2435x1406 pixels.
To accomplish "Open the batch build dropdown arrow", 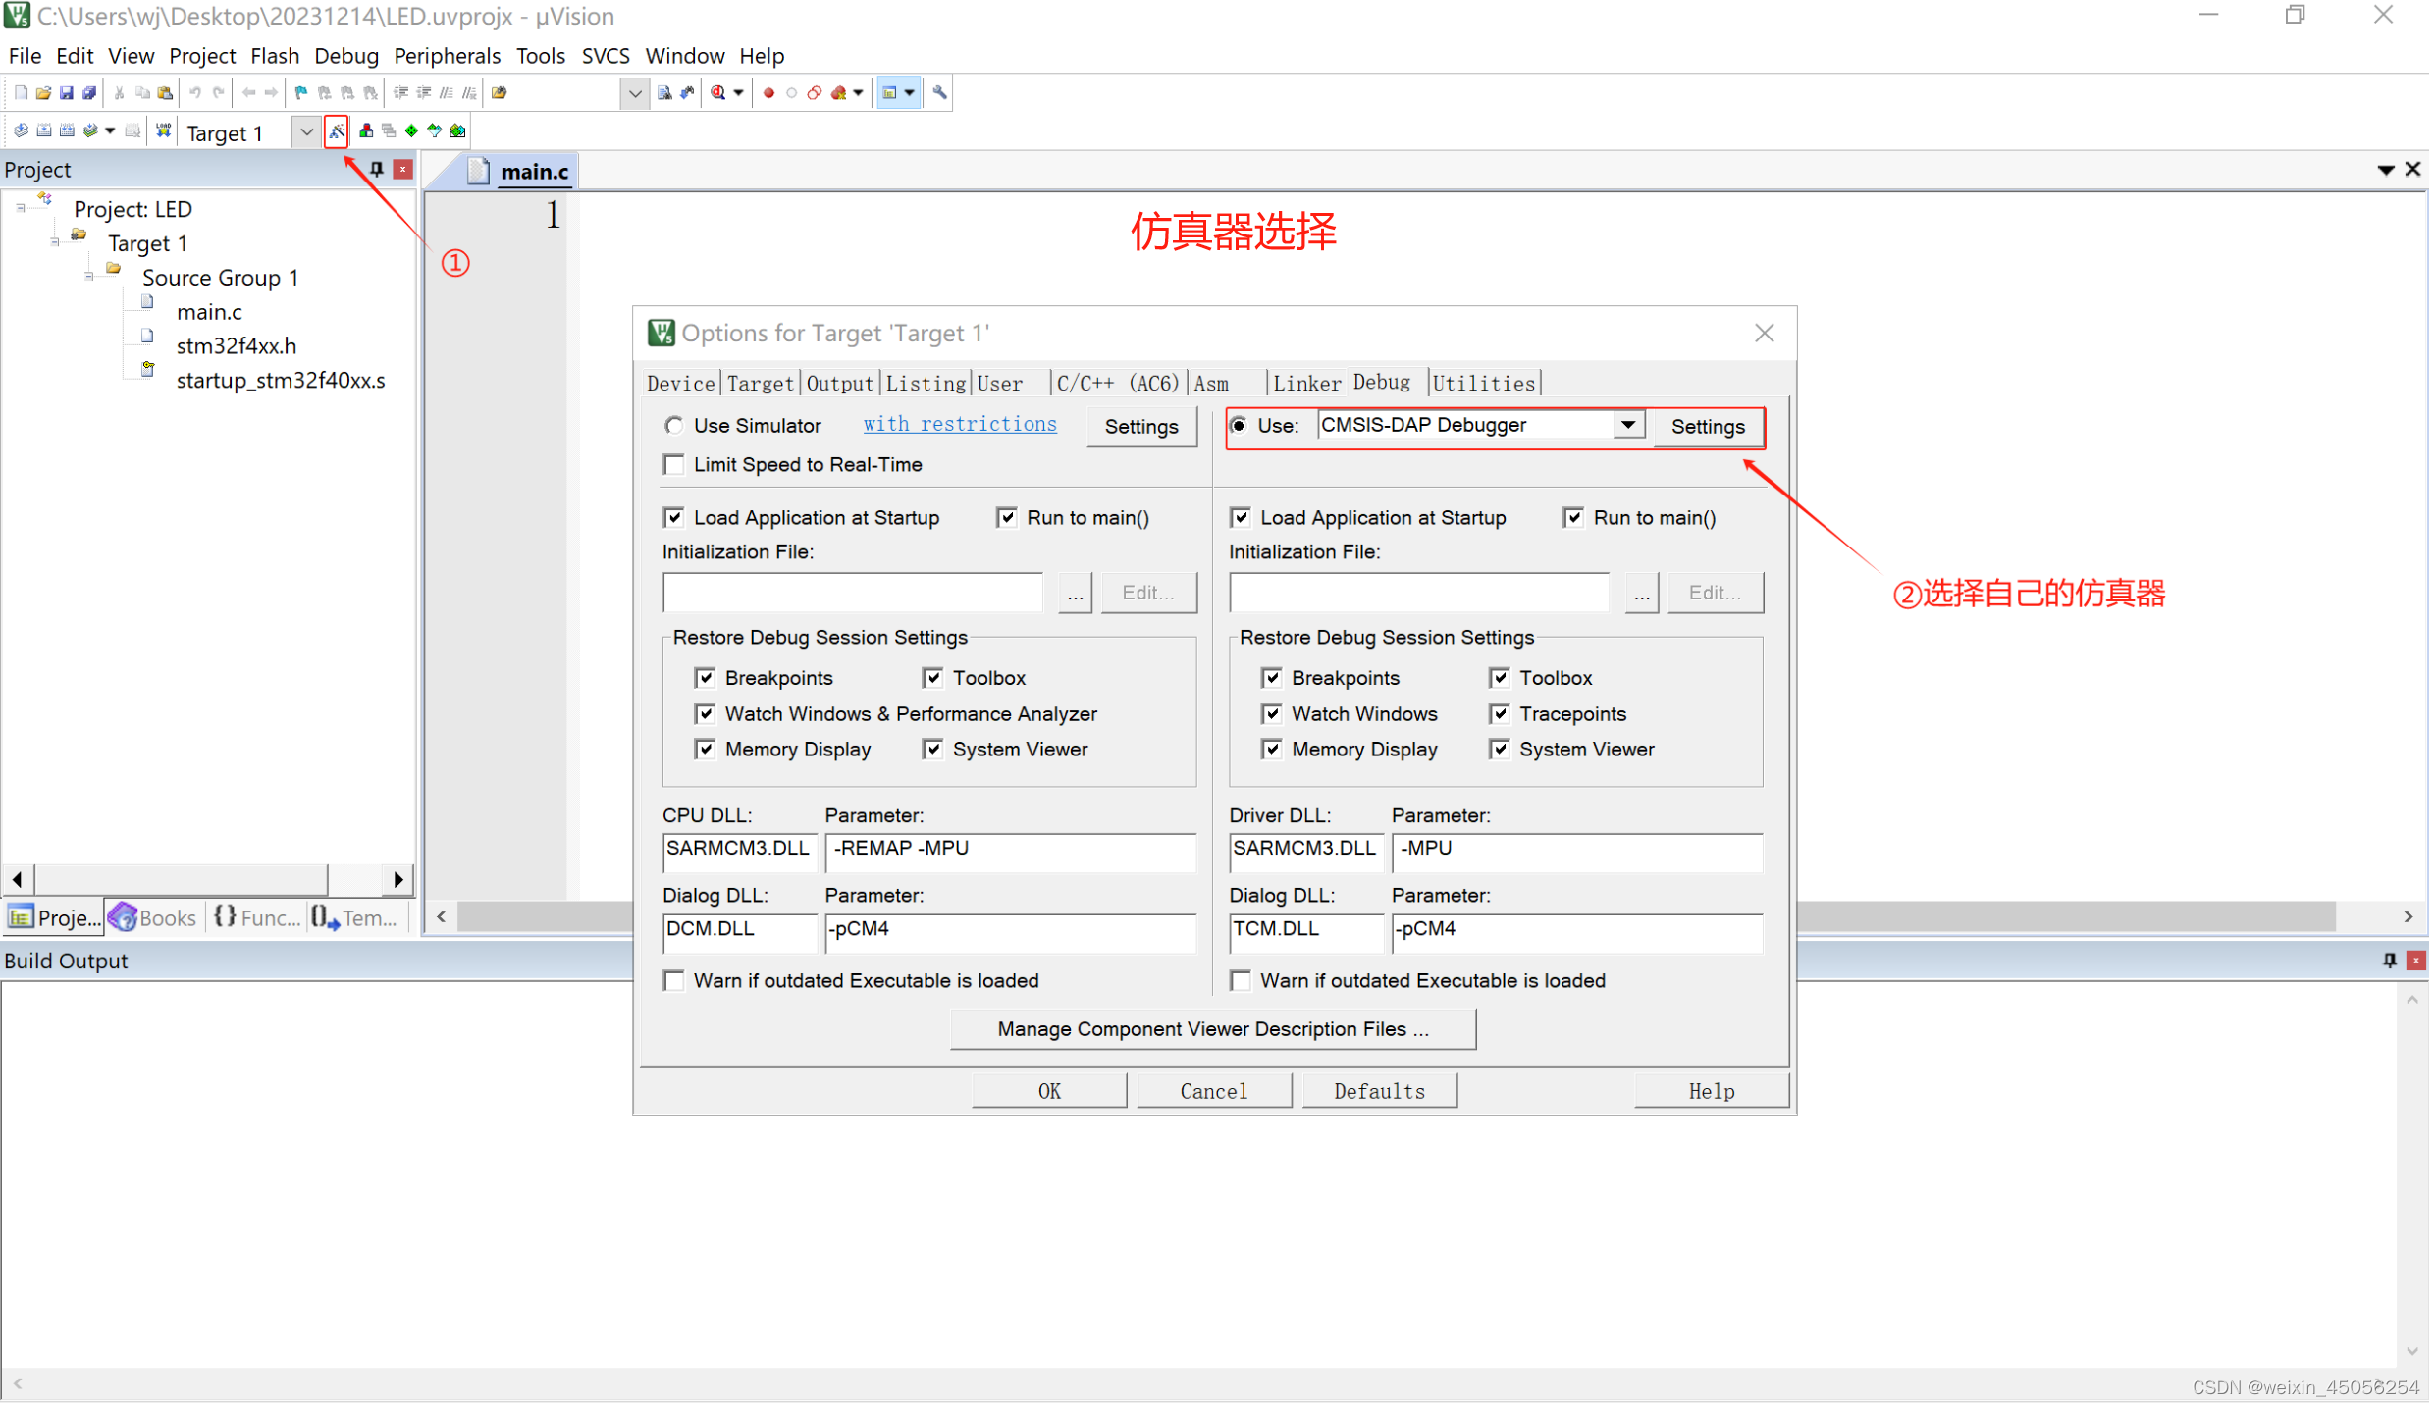I will tap(110, 131).
